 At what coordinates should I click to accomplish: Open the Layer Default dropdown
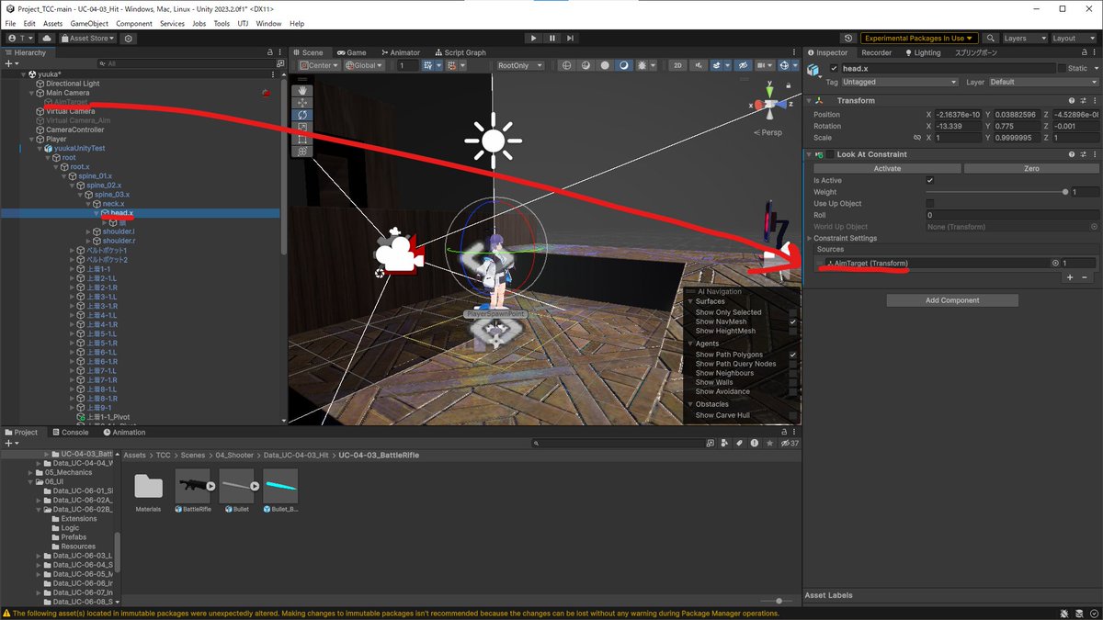pos(1042,82)
